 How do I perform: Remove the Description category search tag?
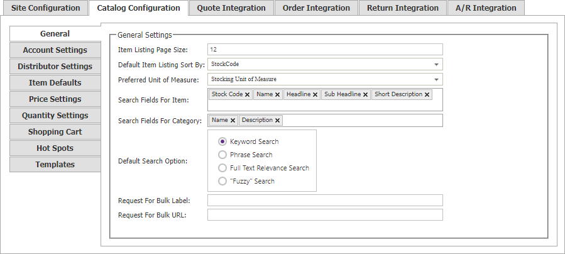click(x=277, y=120)
